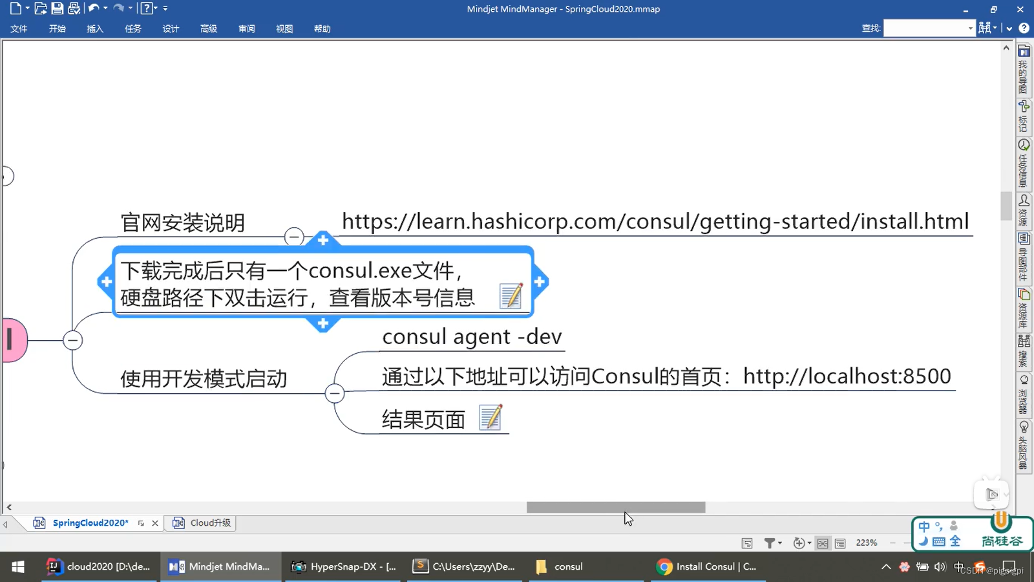This screenshot has width=1034, height=582.
Task: Select the 官网安装说明 topic
Action: click(x=183, y=223)
